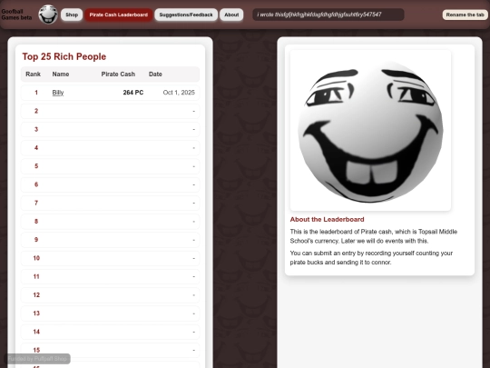
Task: Select the empty rank 5 row
Action: [110, 166]
